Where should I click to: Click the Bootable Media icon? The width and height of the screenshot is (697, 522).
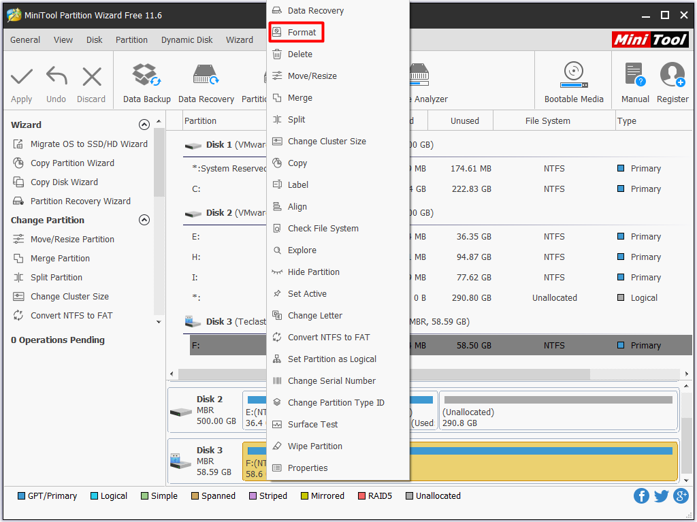[x=574, y=76]
